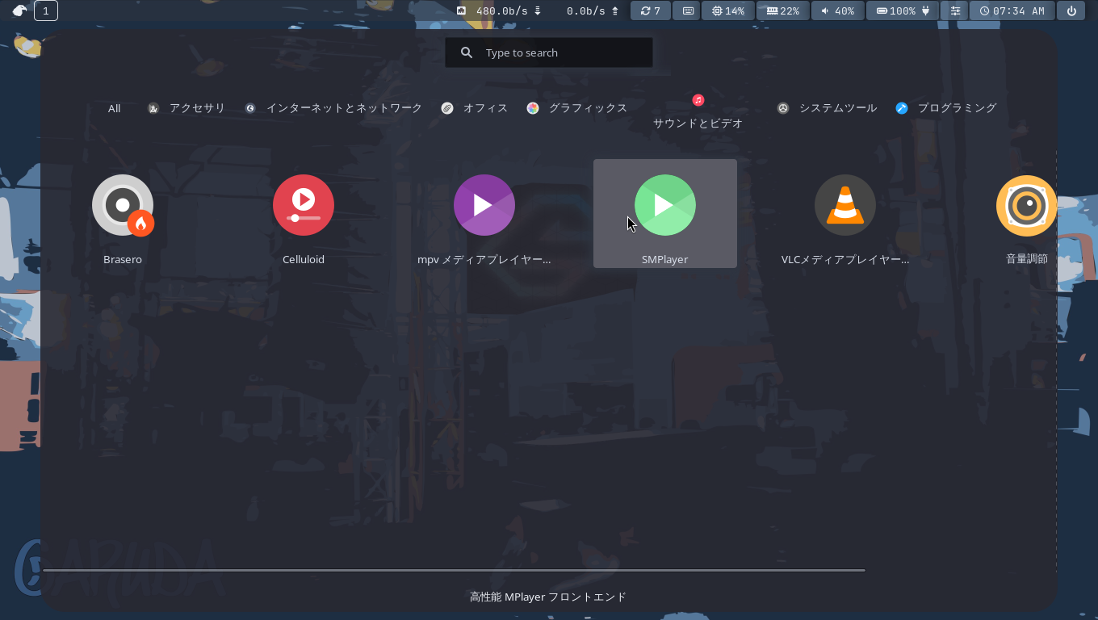Select the インターネットとネットワーク category

(x=333, y=108)
